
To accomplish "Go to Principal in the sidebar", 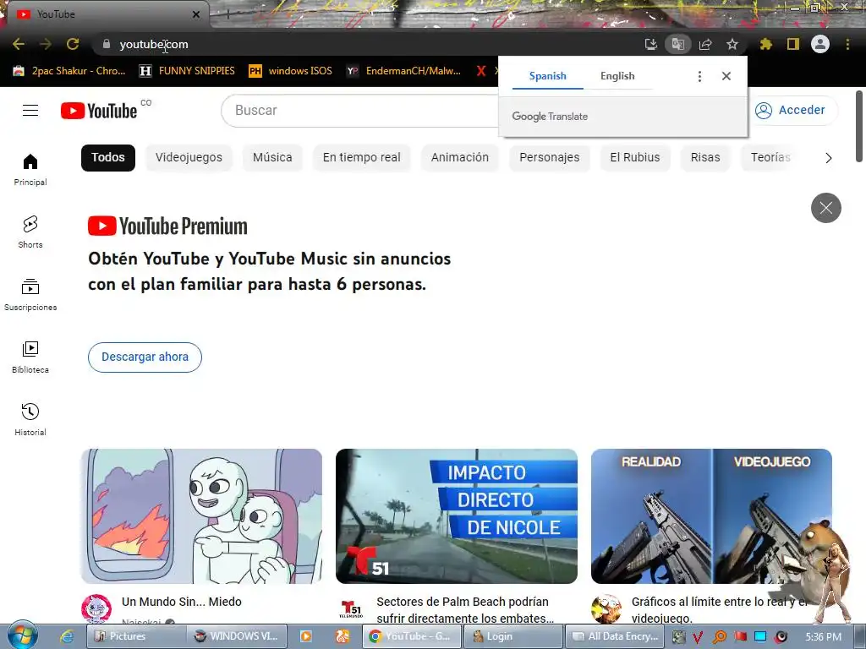I will tap(30, 169).
